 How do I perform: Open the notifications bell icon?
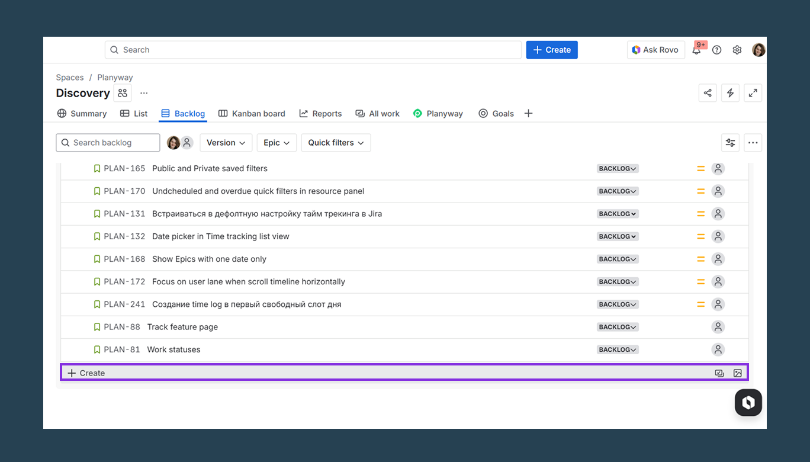[x=696, y=50]
